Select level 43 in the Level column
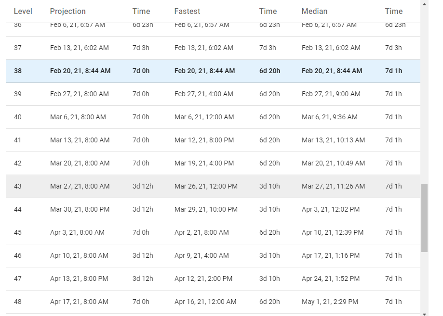Screen dimensions: 443x316 click(18, 186)
